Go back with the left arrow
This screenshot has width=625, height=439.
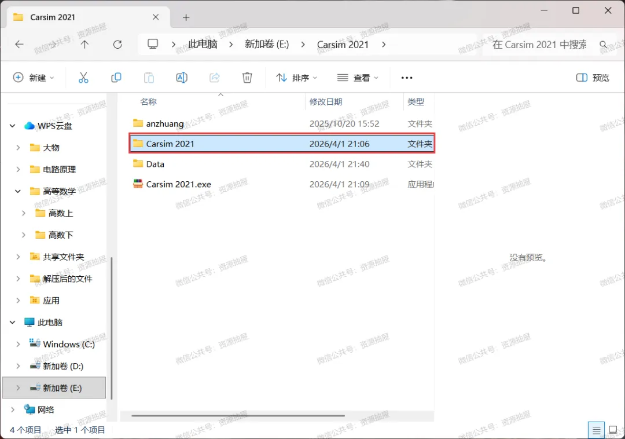[19, 44]
